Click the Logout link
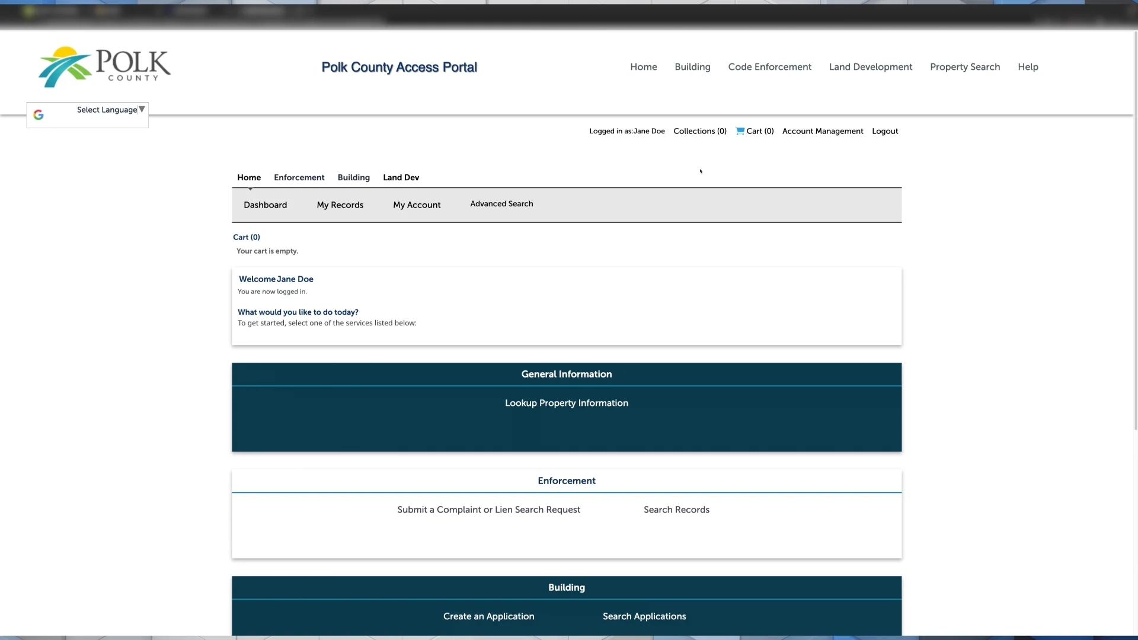The image size is (1138, 640). click(x=884, y=132)
